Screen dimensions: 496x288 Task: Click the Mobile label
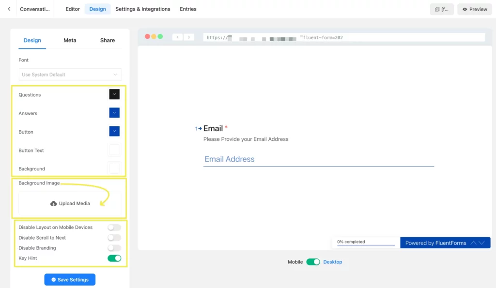295,262
